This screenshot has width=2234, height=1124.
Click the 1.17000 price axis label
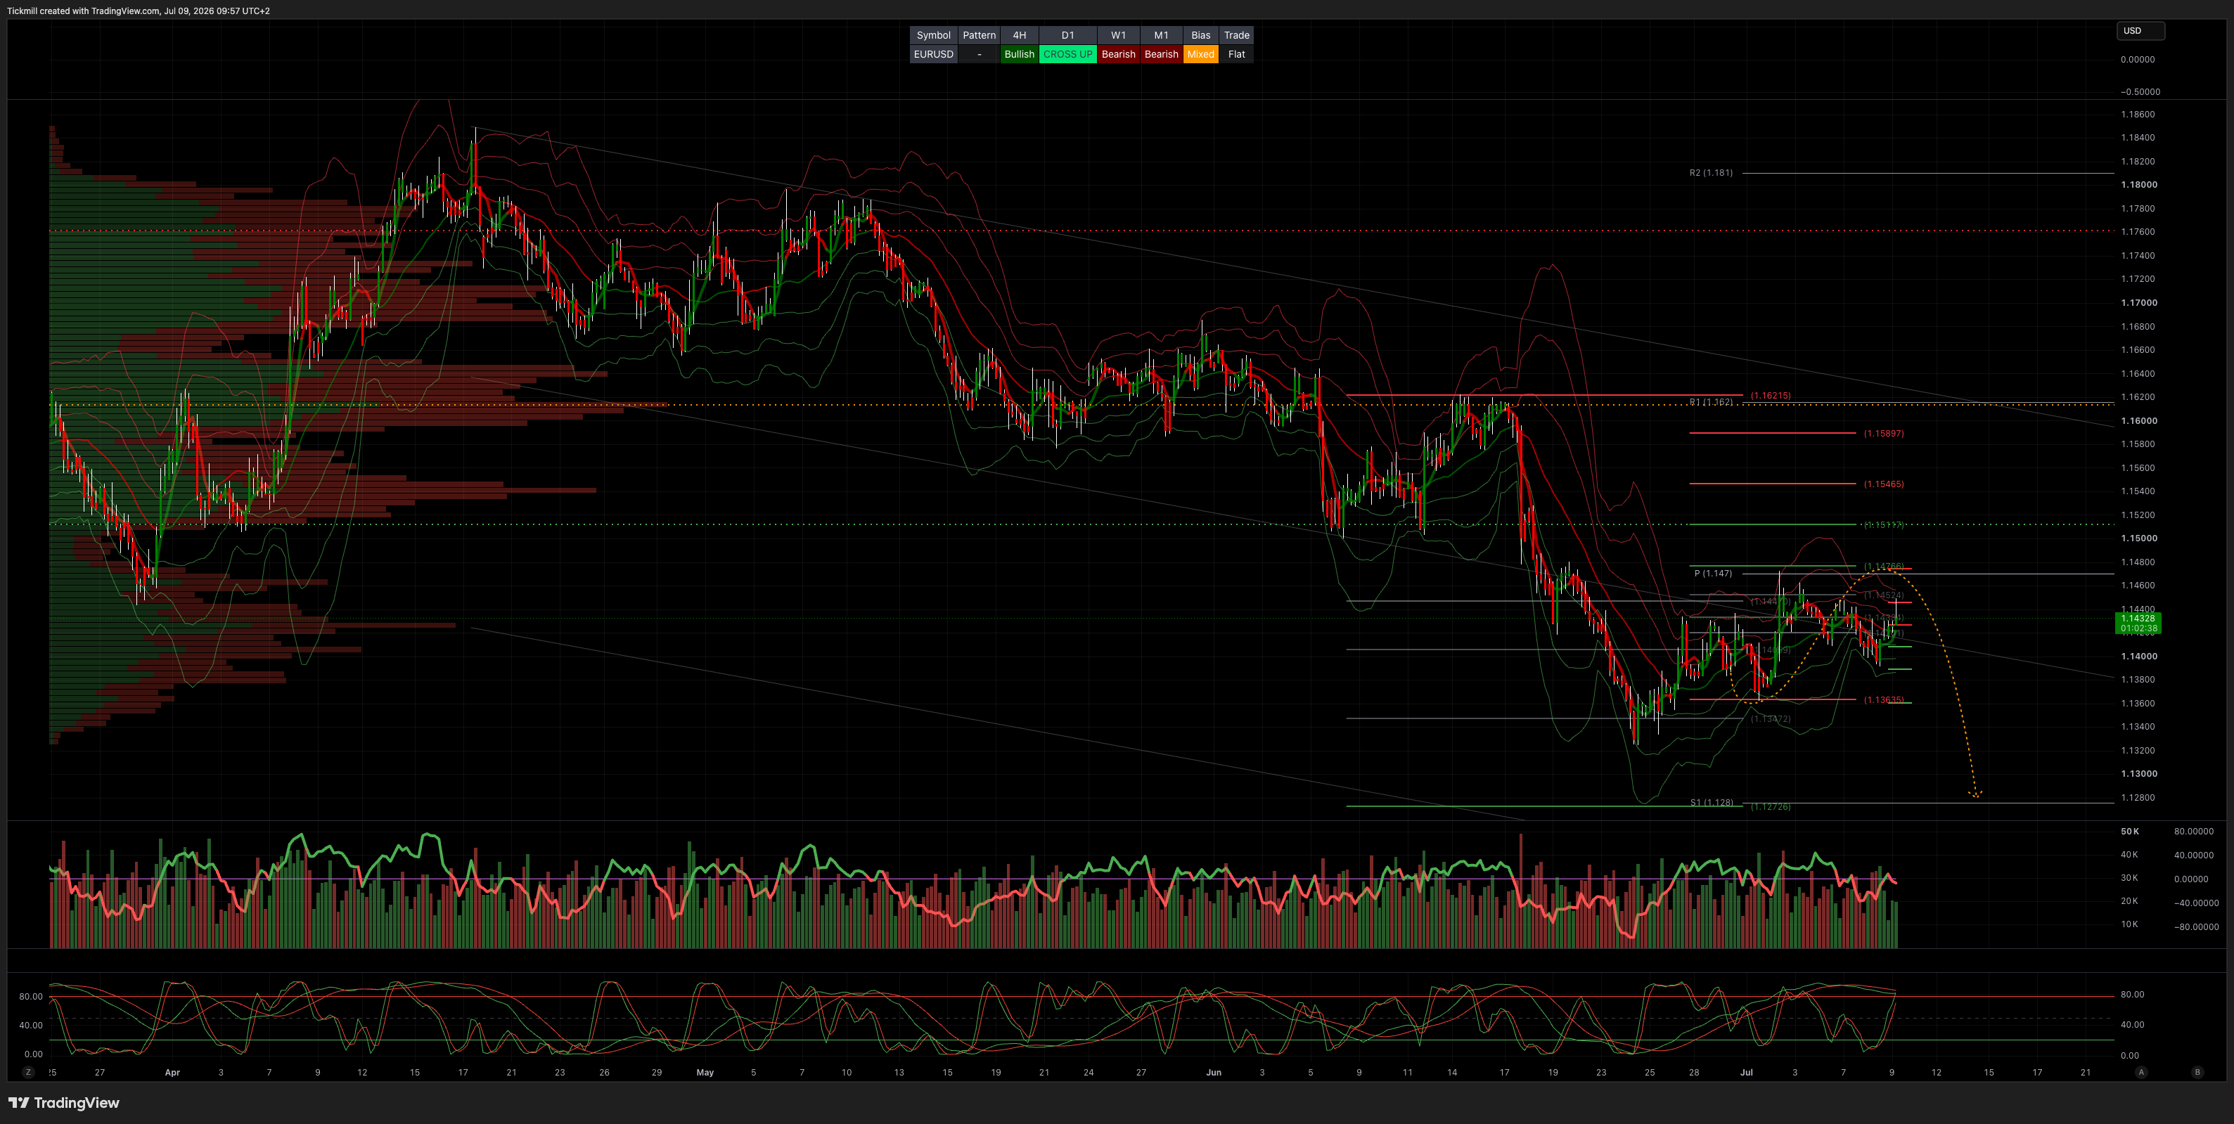pyautogui.click(x=2138, y=303)
